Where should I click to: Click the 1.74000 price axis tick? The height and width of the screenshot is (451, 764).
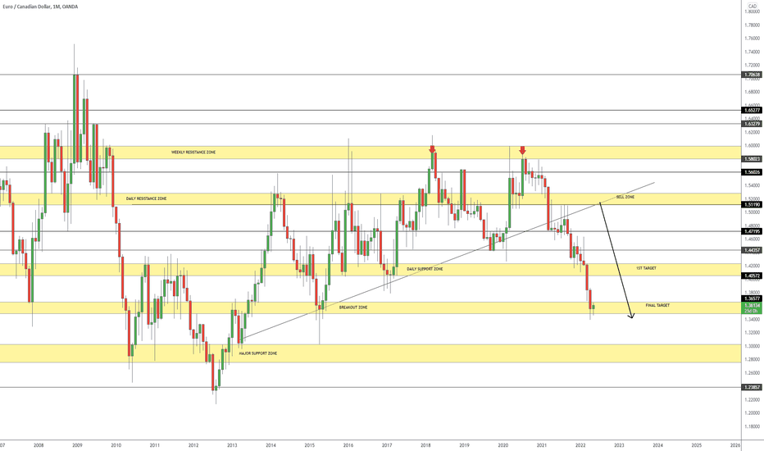(753, 52)
